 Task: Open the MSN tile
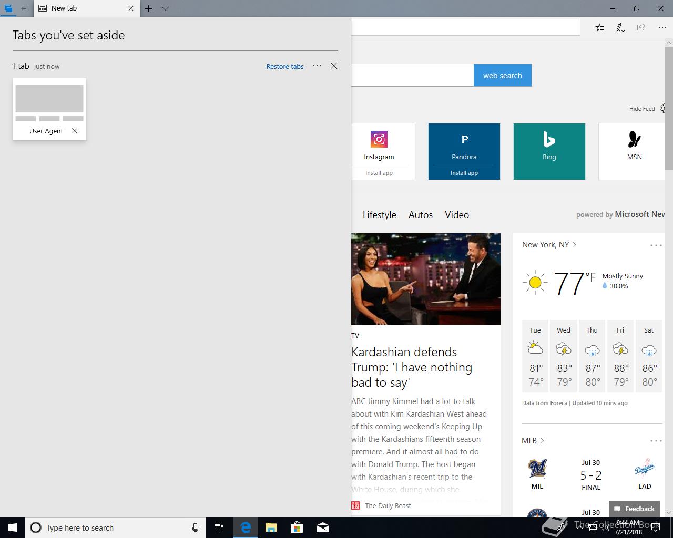coord(633,151)
